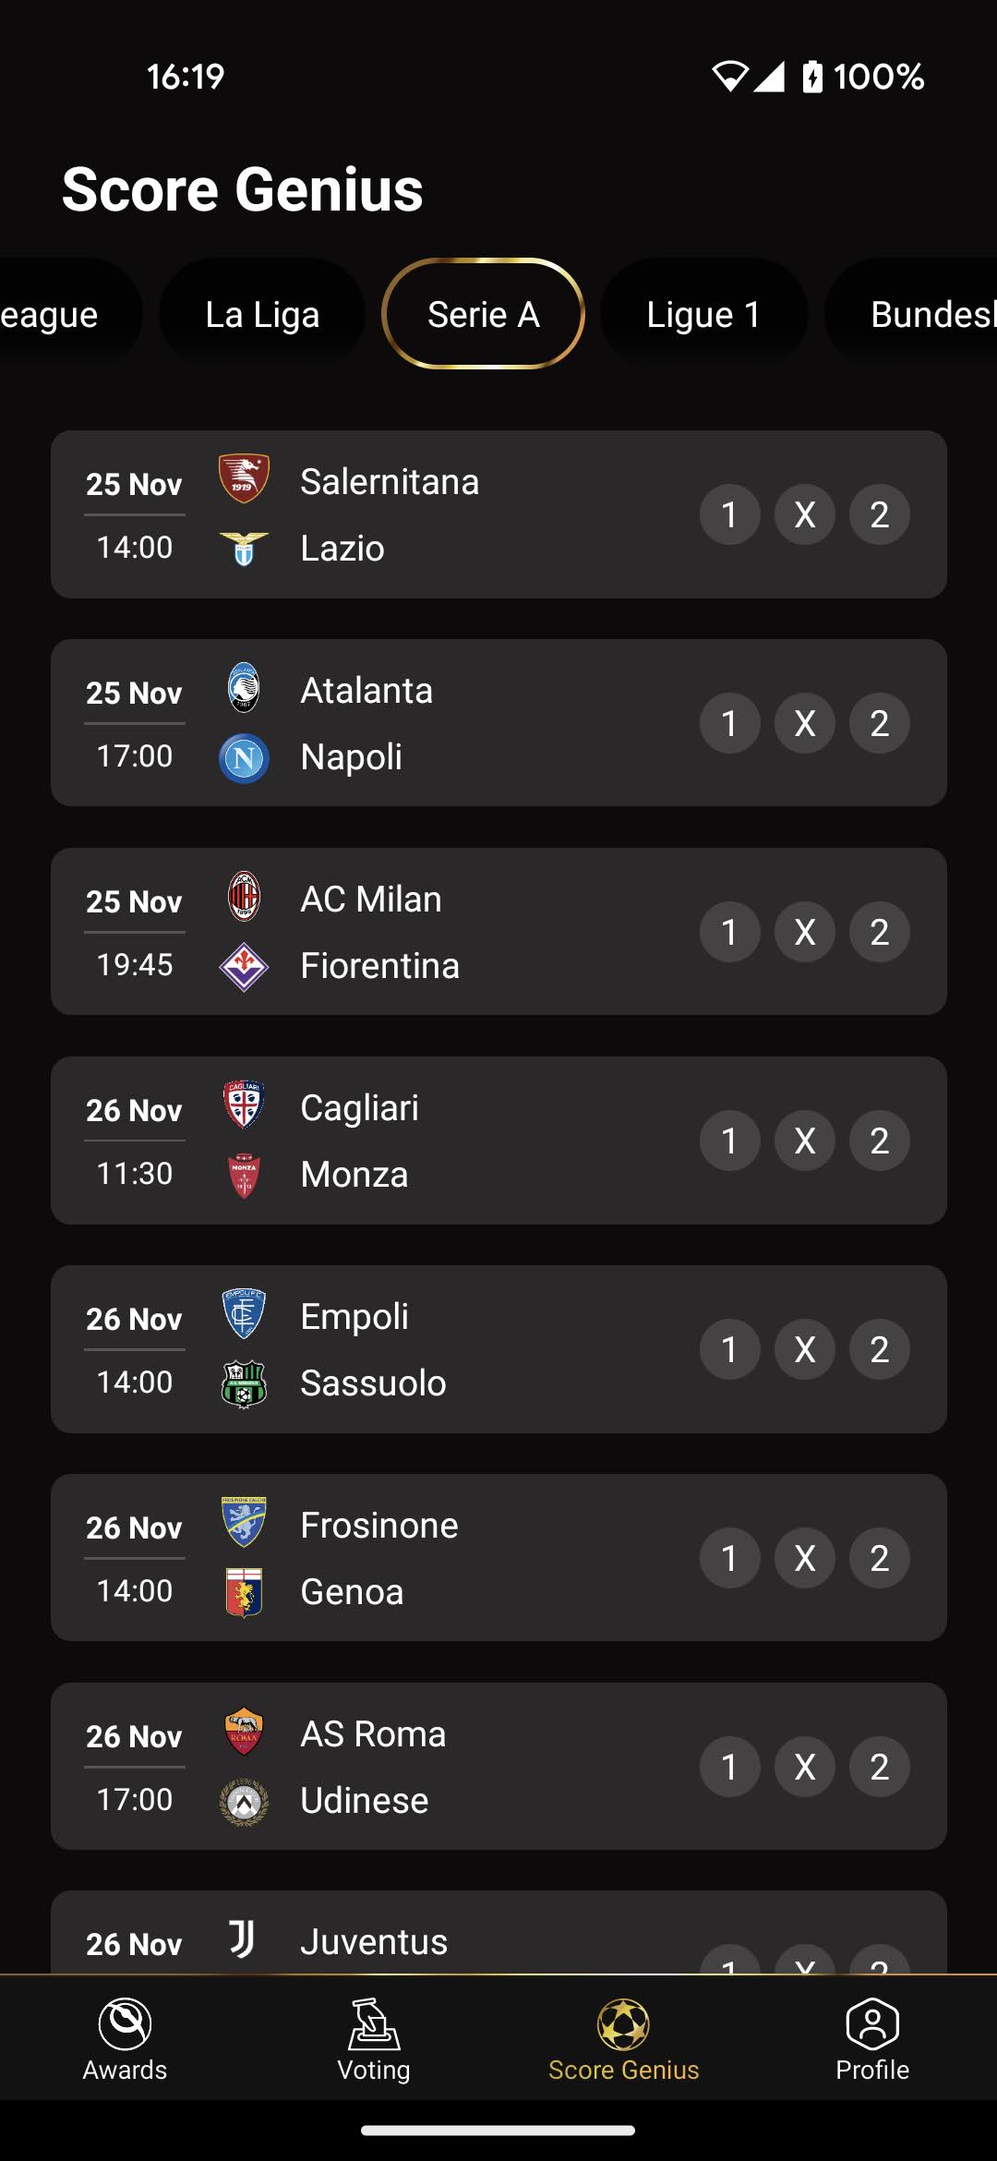
Task: Tap the Napoli club crest
Action: [x=244, y=758]
